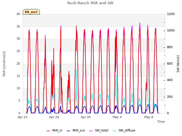Image resolution: width=182 pixels, height=136 pixels.
Task: Click the May 4 x-axis tick label
Action: (x=117, y=117)
